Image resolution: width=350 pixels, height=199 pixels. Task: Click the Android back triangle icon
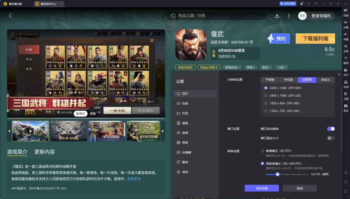[346, 173]
